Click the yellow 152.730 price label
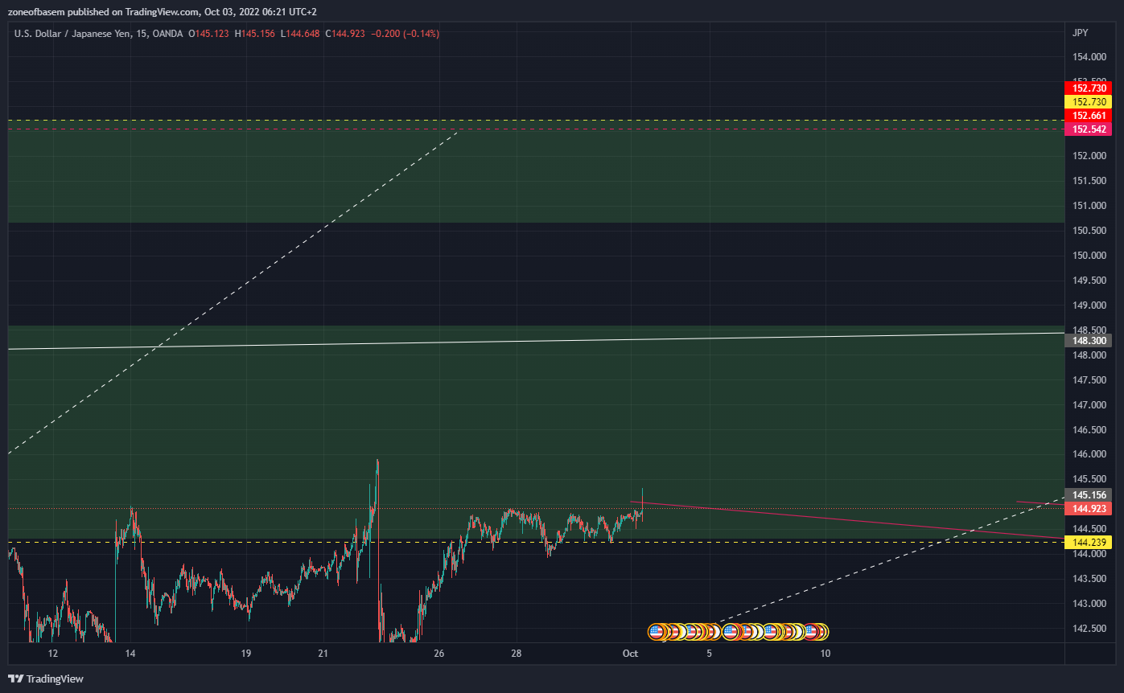 tap(1088, 102)
